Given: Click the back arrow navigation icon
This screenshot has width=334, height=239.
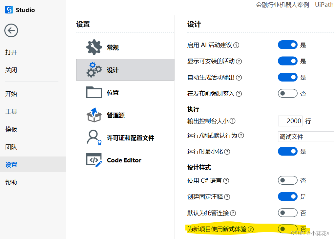Looking at the screenshot, I should [x=11, y=30].
